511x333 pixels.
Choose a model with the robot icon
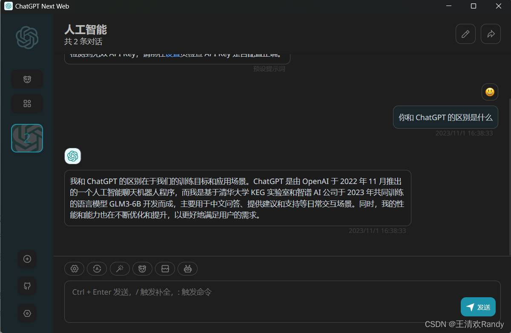pos(187,269)
